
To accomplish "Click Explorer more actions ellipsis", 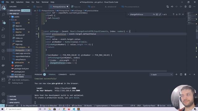I will click(x=28, y=6).
